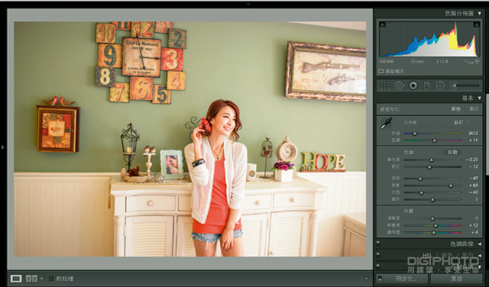Screen dimensions: 489x287
Task: Select the Radial Filter tool icon
Action: tap(440, 85)
